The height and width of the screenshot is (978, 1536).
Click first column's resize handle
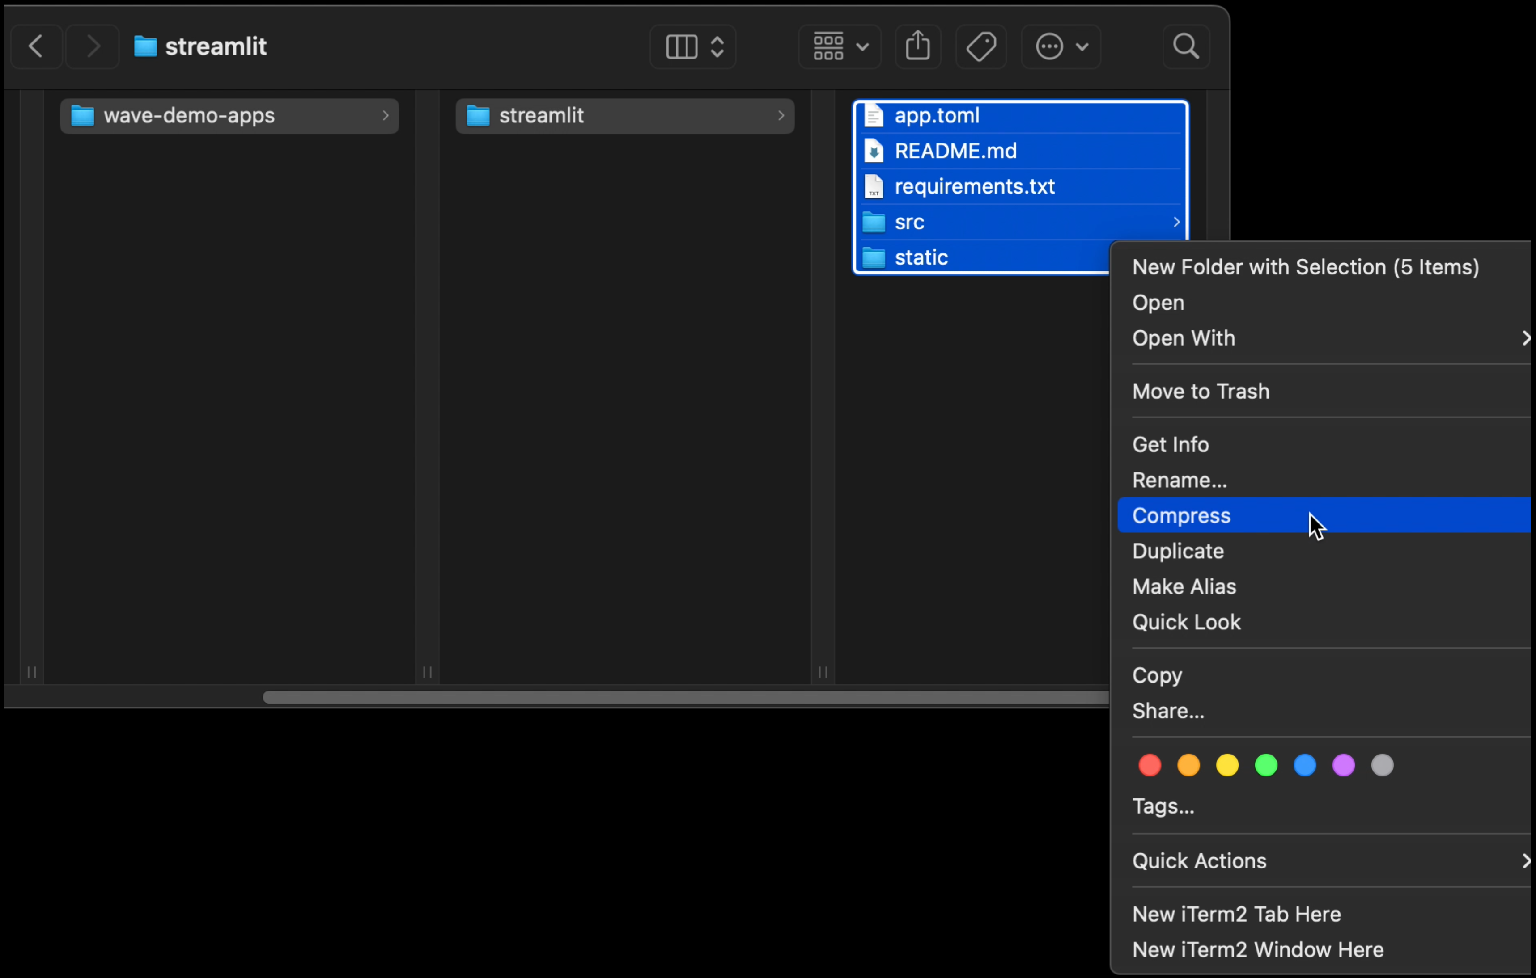point(31,672)
